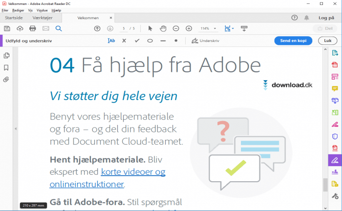This screenshot has width=342, height=211.
Task: Click the Luk button
Action: 328,41
